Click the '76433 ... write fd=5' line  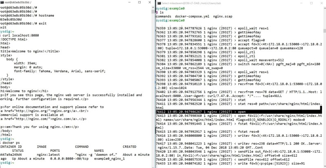[x=230, y=164]
